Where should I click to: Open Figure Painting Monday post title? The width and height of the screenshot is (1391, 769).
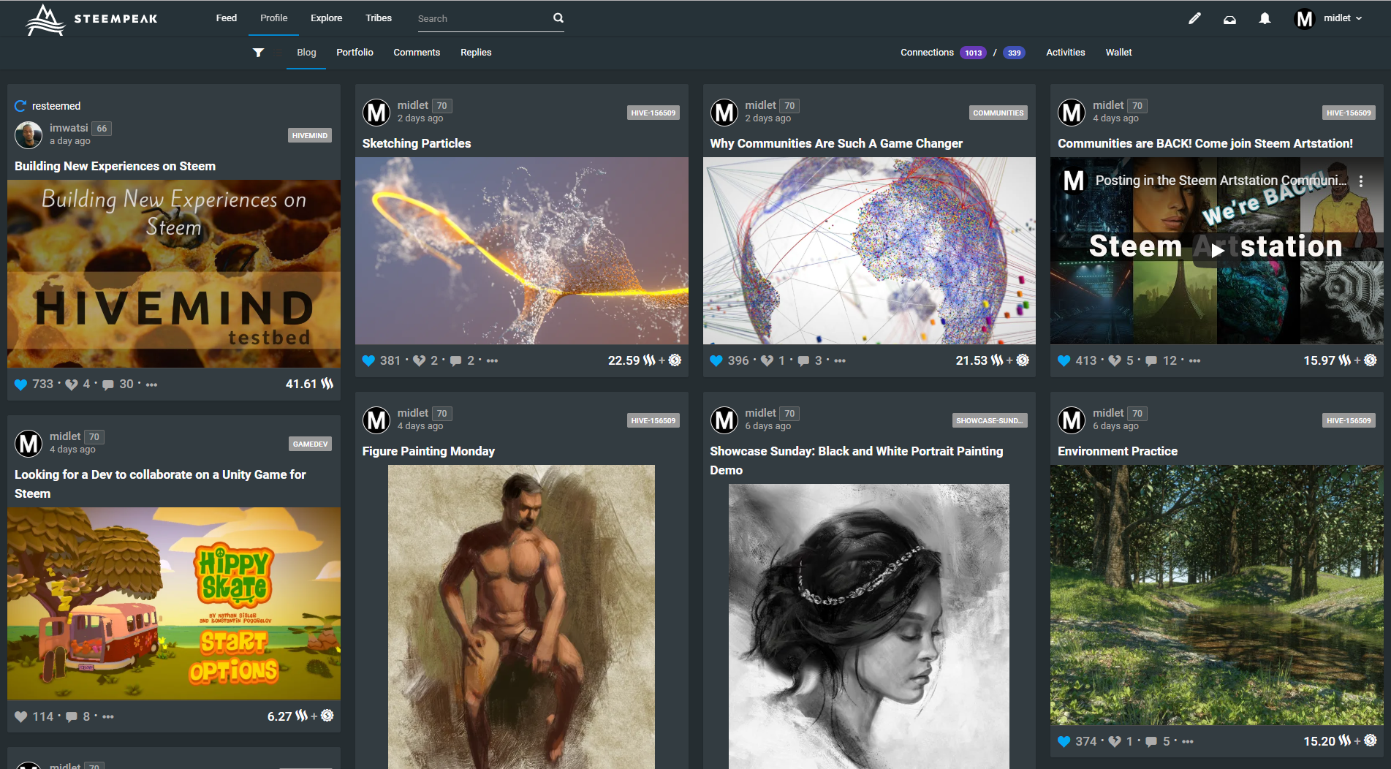pos(428,452)
